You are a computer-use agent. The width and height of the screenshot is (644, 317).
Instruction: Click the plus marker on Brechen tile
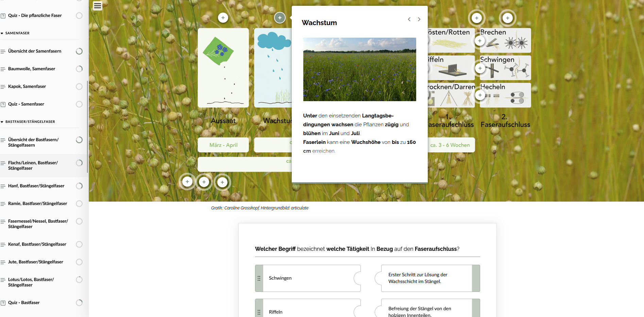point(480,41)
